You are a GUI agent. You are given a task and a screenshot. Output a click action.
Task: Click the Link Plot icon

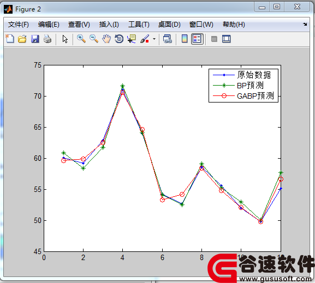168,39
